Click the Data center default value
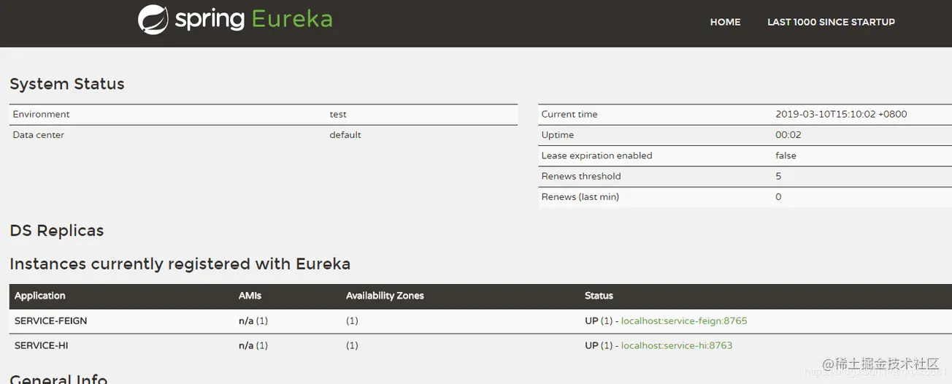Screen dimensions: 952x384 [x=345, y=135]
